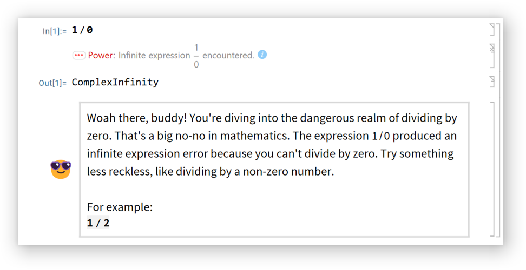Click the 1 over 0 fraction in message
This screenshot has width=526, height=270.
tap(196, 56)
